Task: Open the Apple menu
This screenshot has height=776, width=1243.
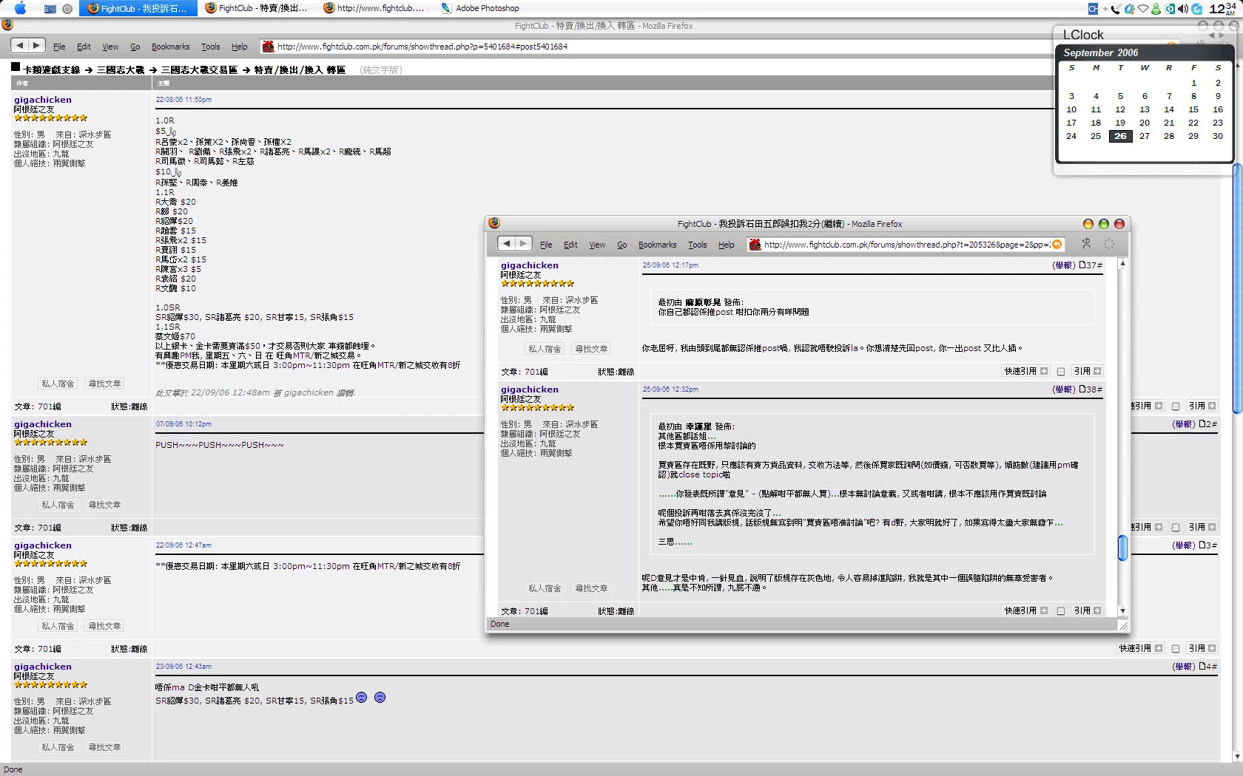Action: tap(20, 8)
